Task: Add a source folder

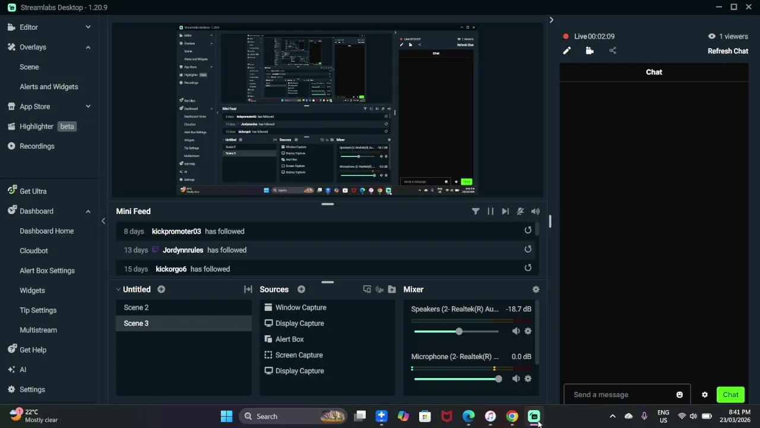Action: pyautogui.click(x=392, y=289)
